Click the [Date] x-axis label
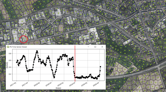The height and width of the screenshot is (92, 166). click(58, 88)
